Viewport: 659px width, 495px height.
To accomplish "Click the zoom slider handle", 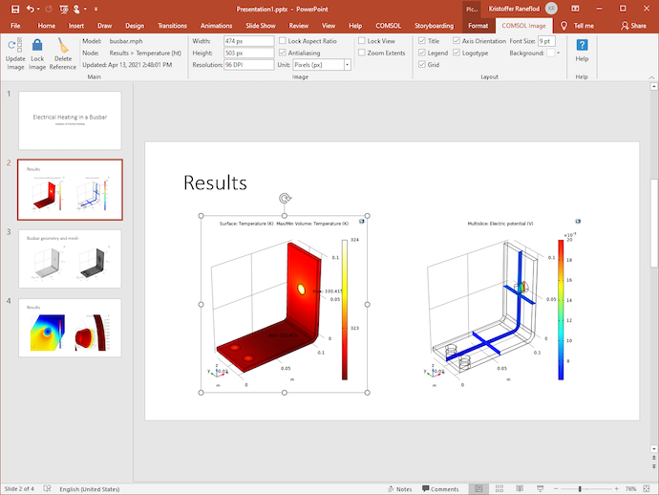I will [x=580, y=488].
